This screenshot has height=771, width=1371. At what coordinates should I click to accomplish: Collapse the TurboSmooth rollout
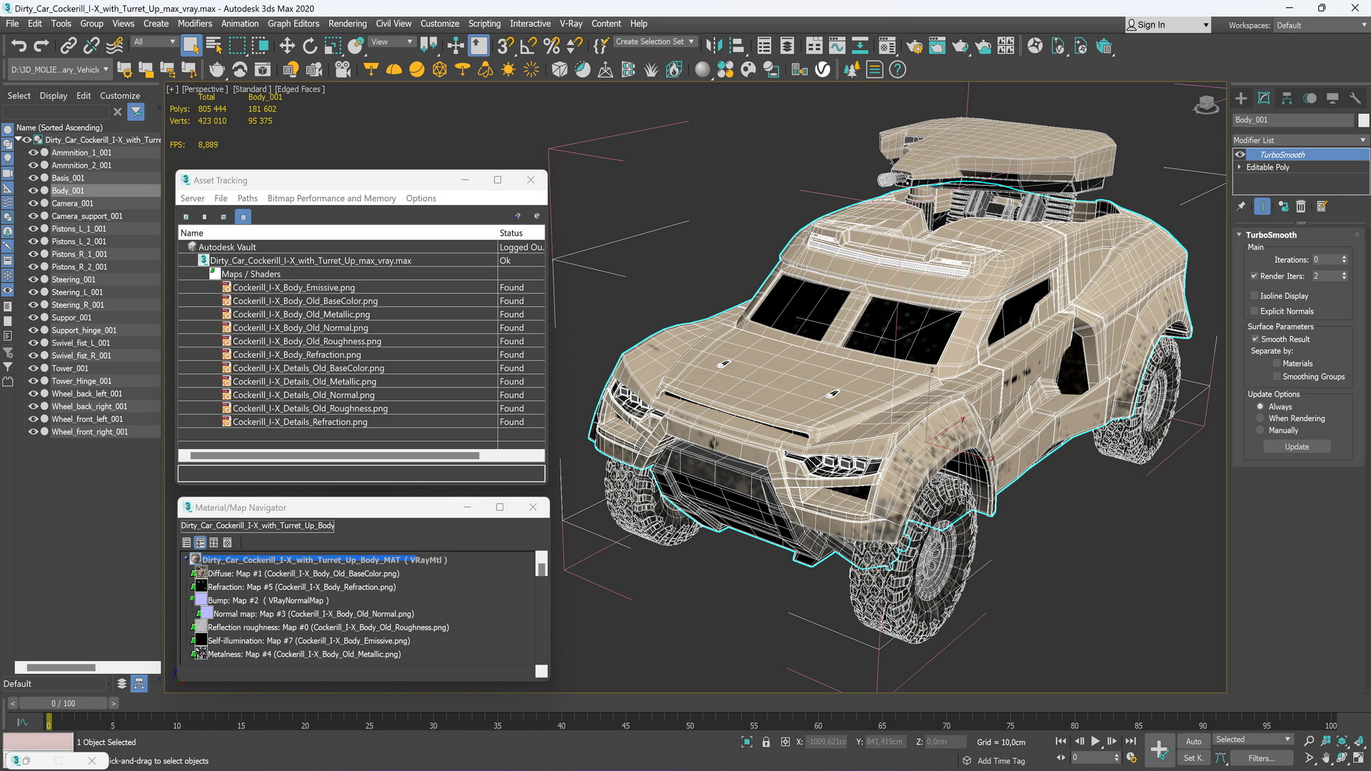coord(1239,235)
